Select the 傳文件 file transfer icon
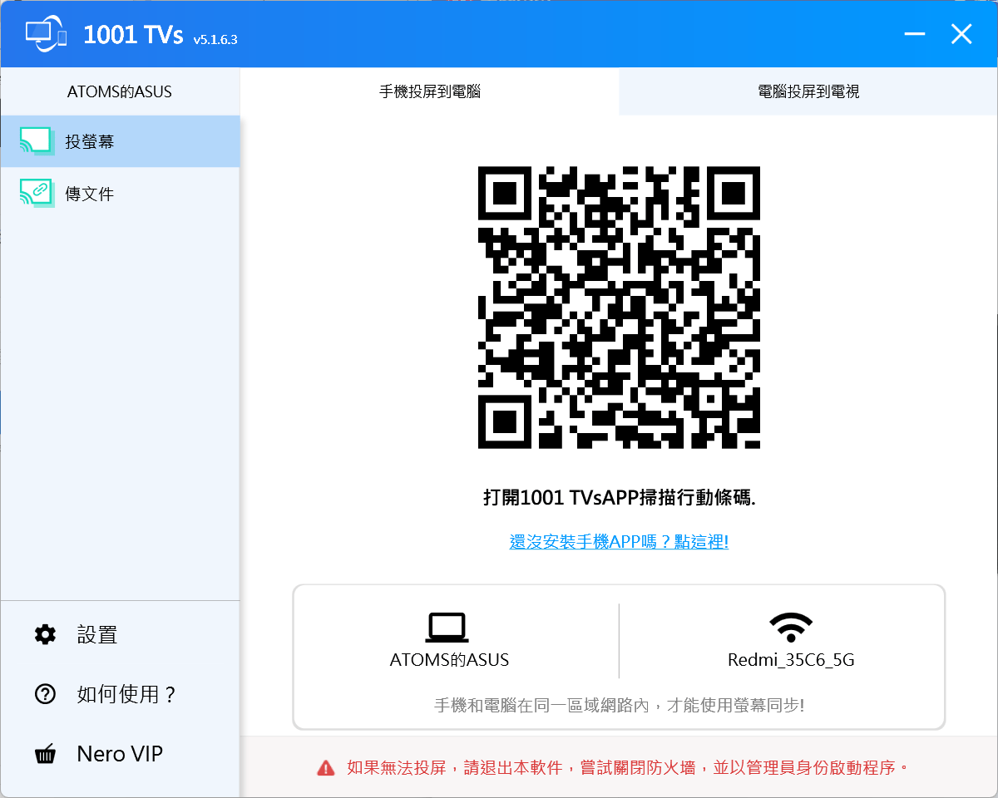Screen dimensions: 998x798 click(36, 194)
